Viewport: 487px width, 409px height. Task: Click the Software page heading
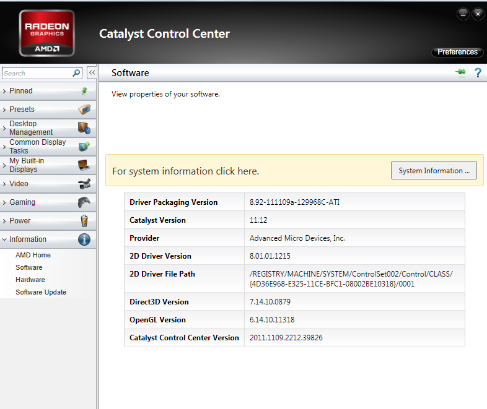click(130, 73)
